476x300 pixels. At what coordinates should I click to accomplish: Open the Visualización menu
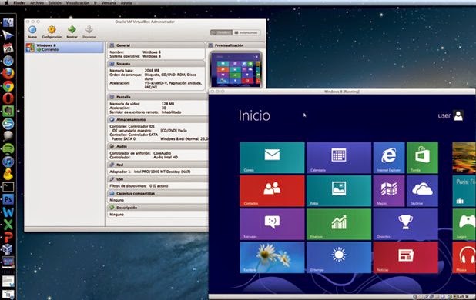coord(78,3)
